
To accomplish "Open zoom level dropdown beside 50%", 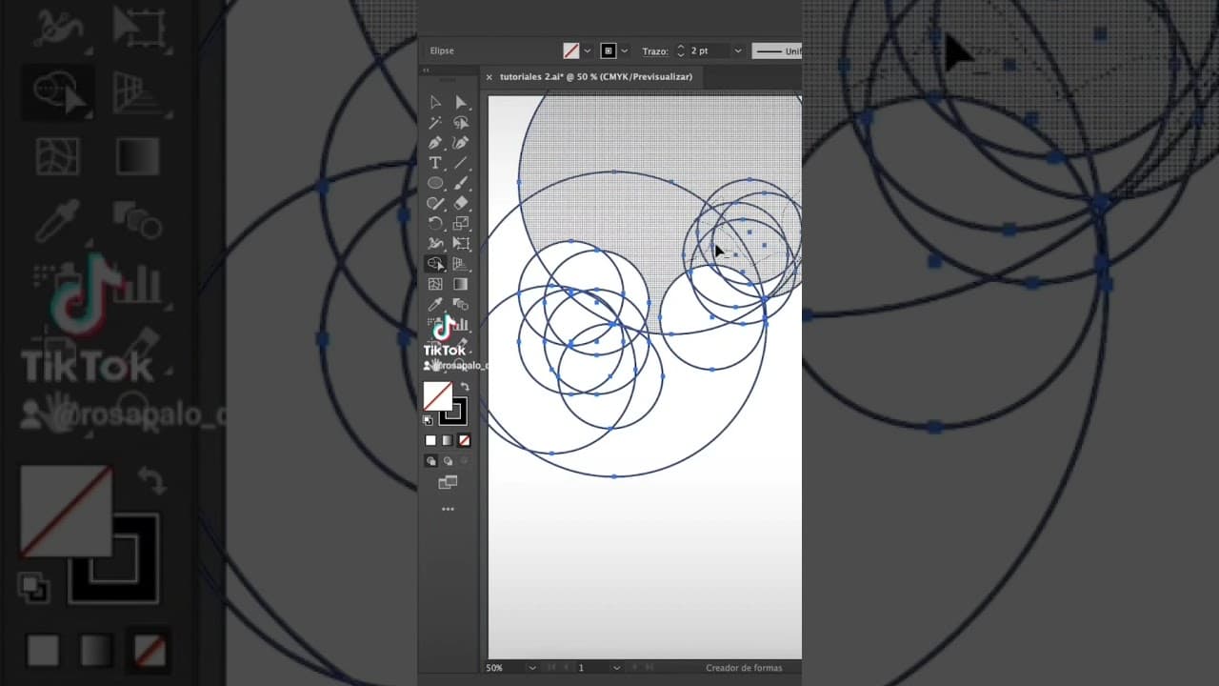I will coord(531,668).
